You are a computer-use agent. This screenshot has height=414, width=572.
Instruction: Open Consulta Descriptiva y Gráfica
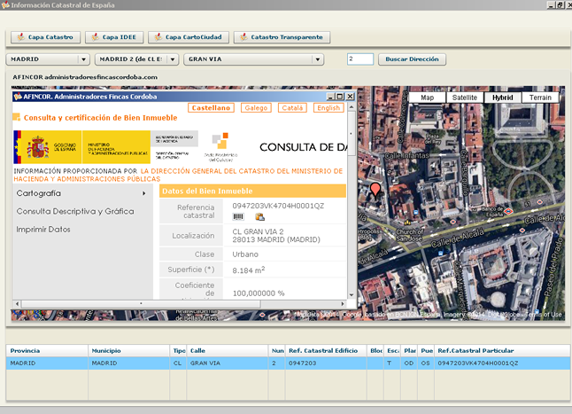(75, 211)
